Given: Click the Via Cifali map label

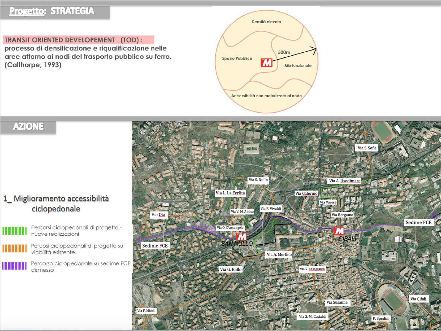Looking at the screenshot, I should (418, 299).
